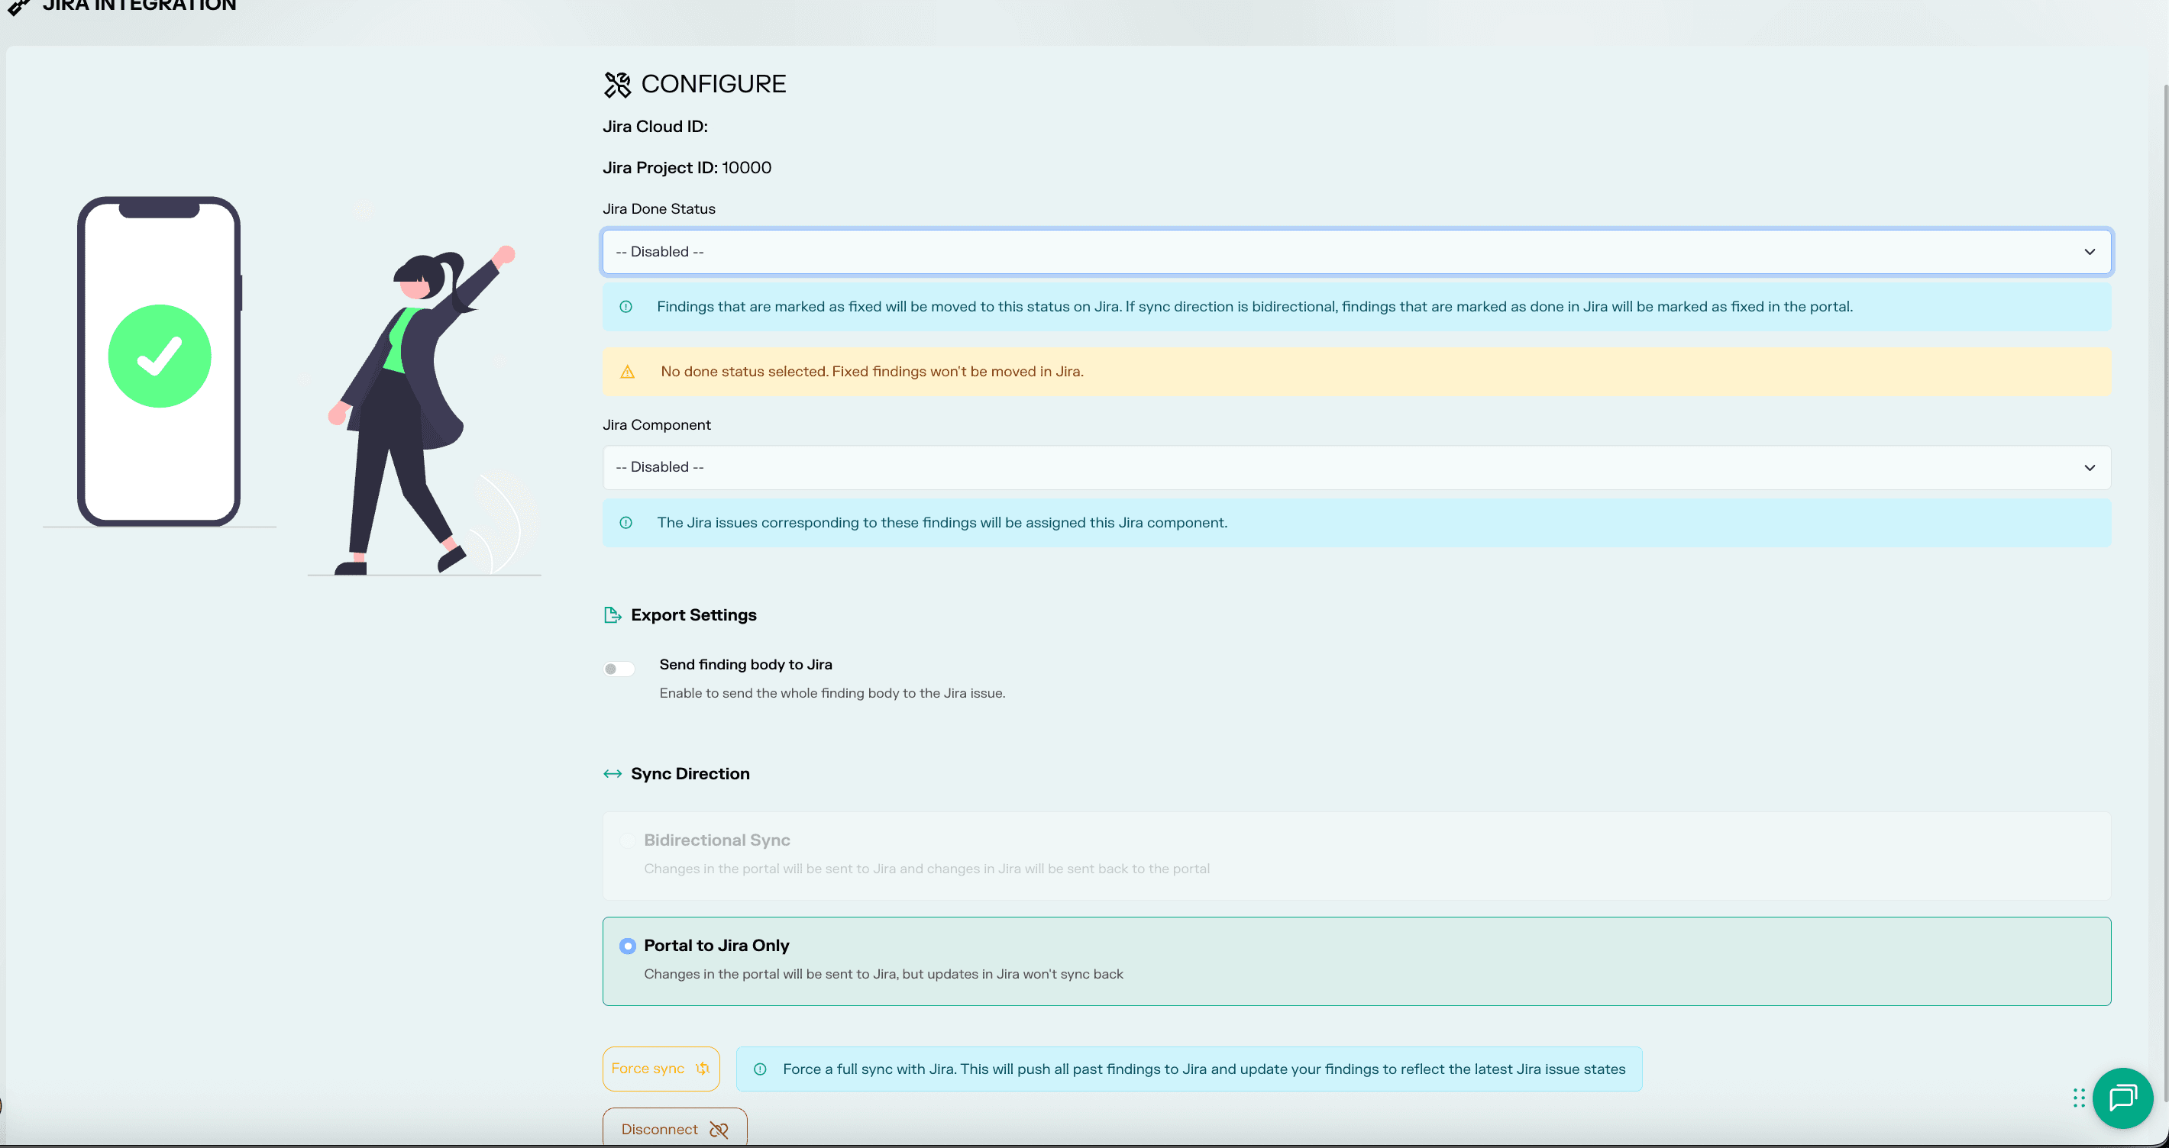
Task: Open the Jira Done Status dropdown
Action: 1356,252
